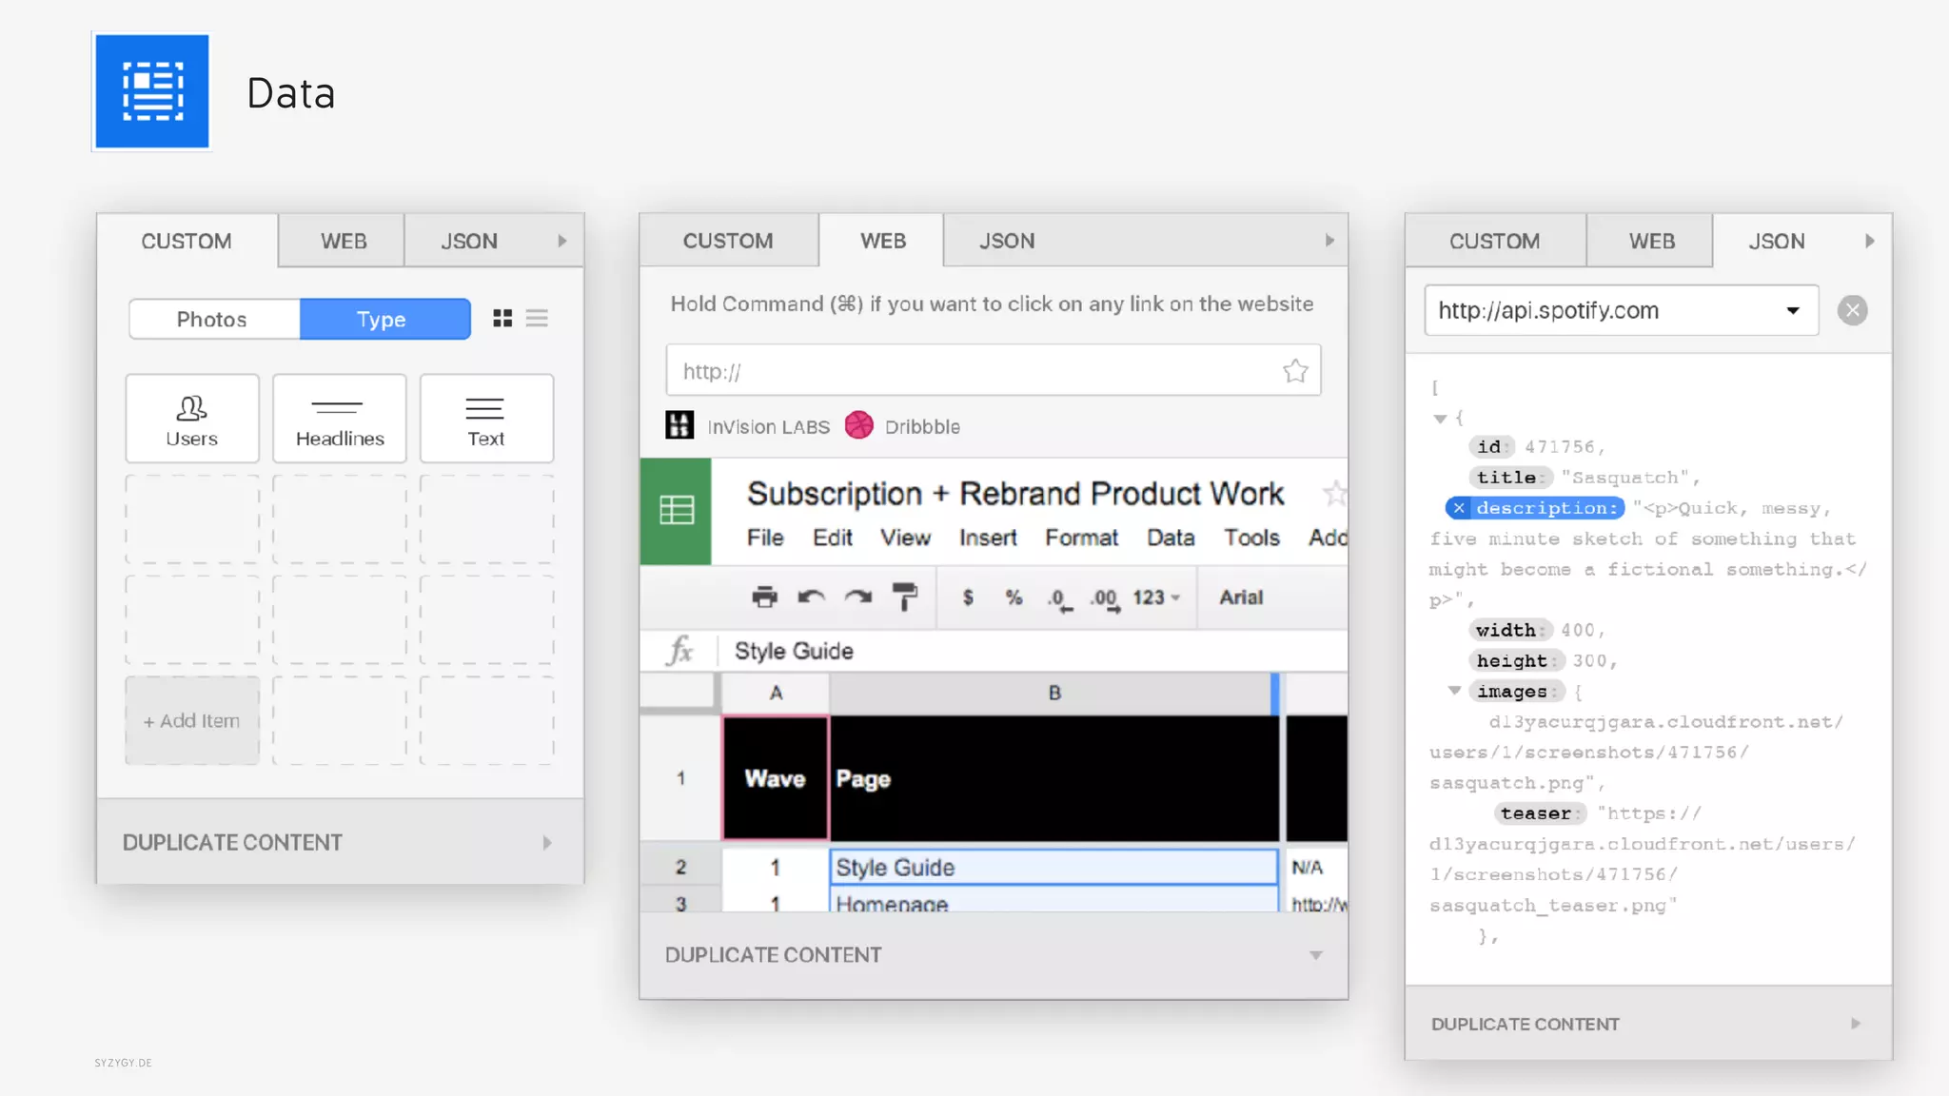Remove the description key selection
Image resolution: width=1949 pixels, height=1096 pixels.
coord(1459,508)
